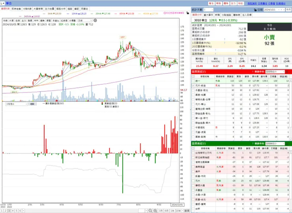Switch to the 分點K線 tab

point(27,9)
